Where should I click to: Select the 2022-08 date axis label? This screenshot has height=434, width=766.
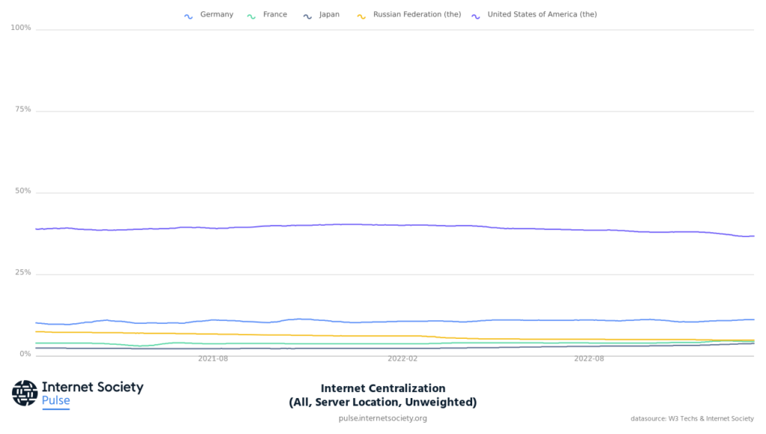589,359
